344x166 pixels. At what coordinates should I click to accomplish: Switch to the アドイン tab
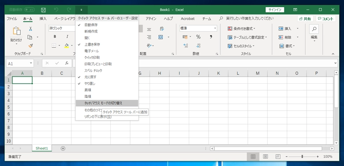point(151,18)
